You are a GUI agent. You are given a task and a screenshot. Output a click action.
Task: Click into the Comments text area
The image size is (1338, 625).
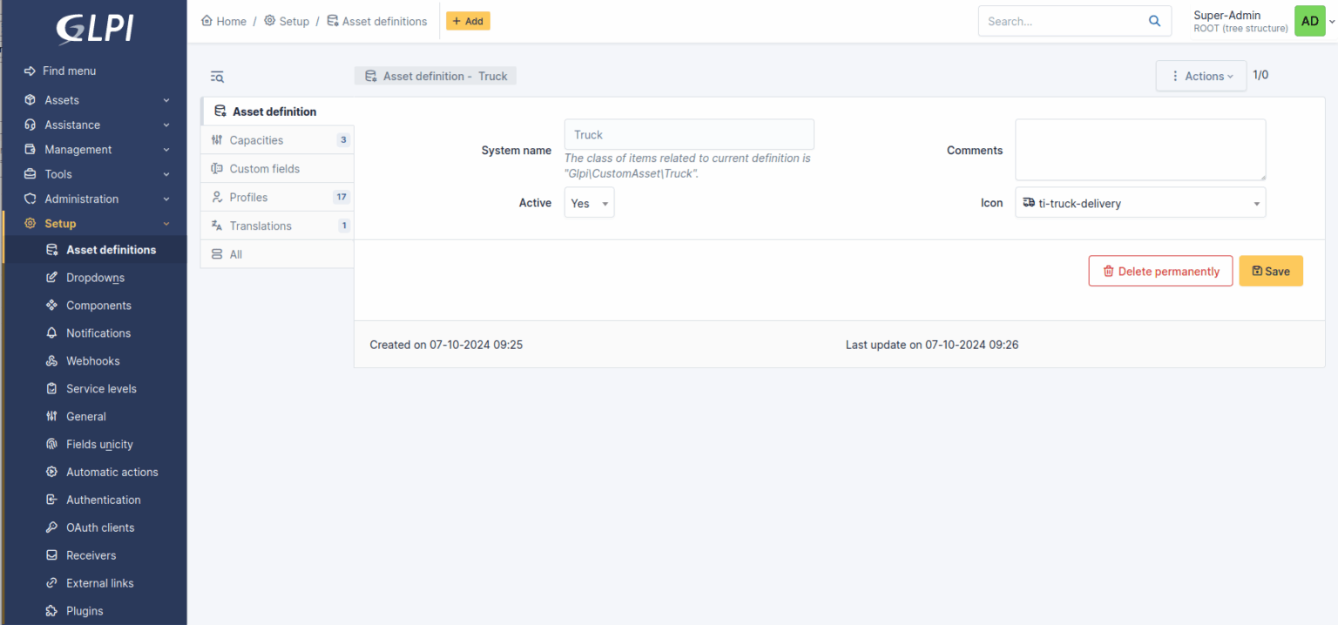(x=1139, y=150)
